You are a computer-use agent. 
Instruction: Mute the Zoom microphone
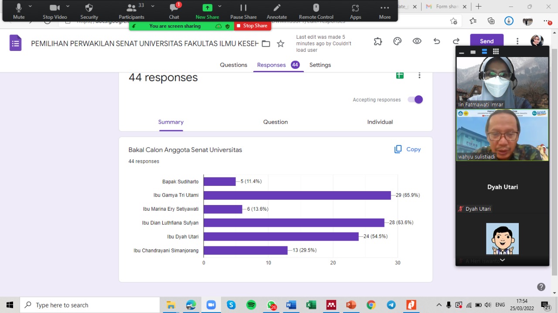(19, 11)
